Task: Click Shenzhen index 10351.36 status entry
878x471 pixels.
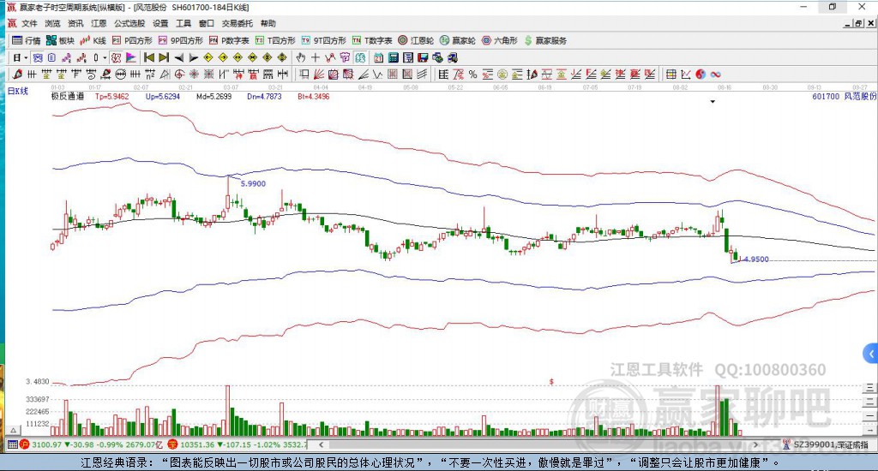Action: pos(238,444)
